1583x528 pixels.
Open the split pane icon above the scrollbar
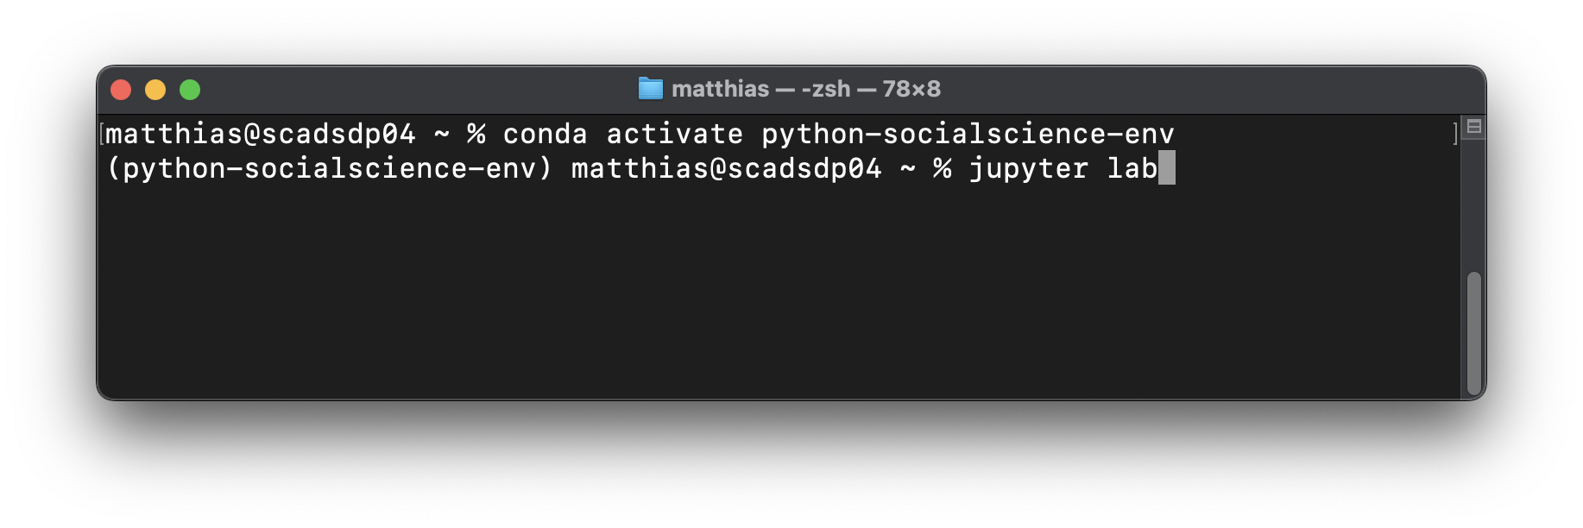tap(1473, 127)
